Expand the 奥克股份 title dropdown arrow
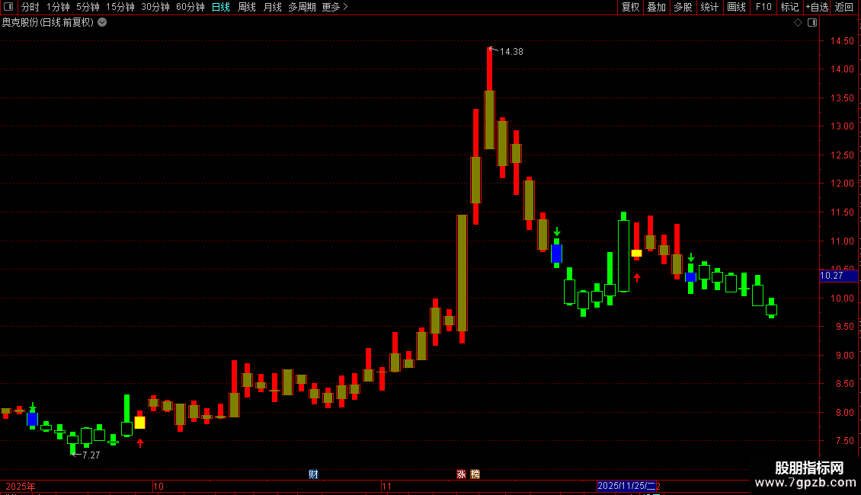The image size is (861, 495). click(x=102, y=23)
